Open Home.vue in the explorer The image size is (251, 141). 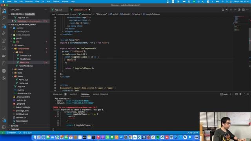(24, 83)
